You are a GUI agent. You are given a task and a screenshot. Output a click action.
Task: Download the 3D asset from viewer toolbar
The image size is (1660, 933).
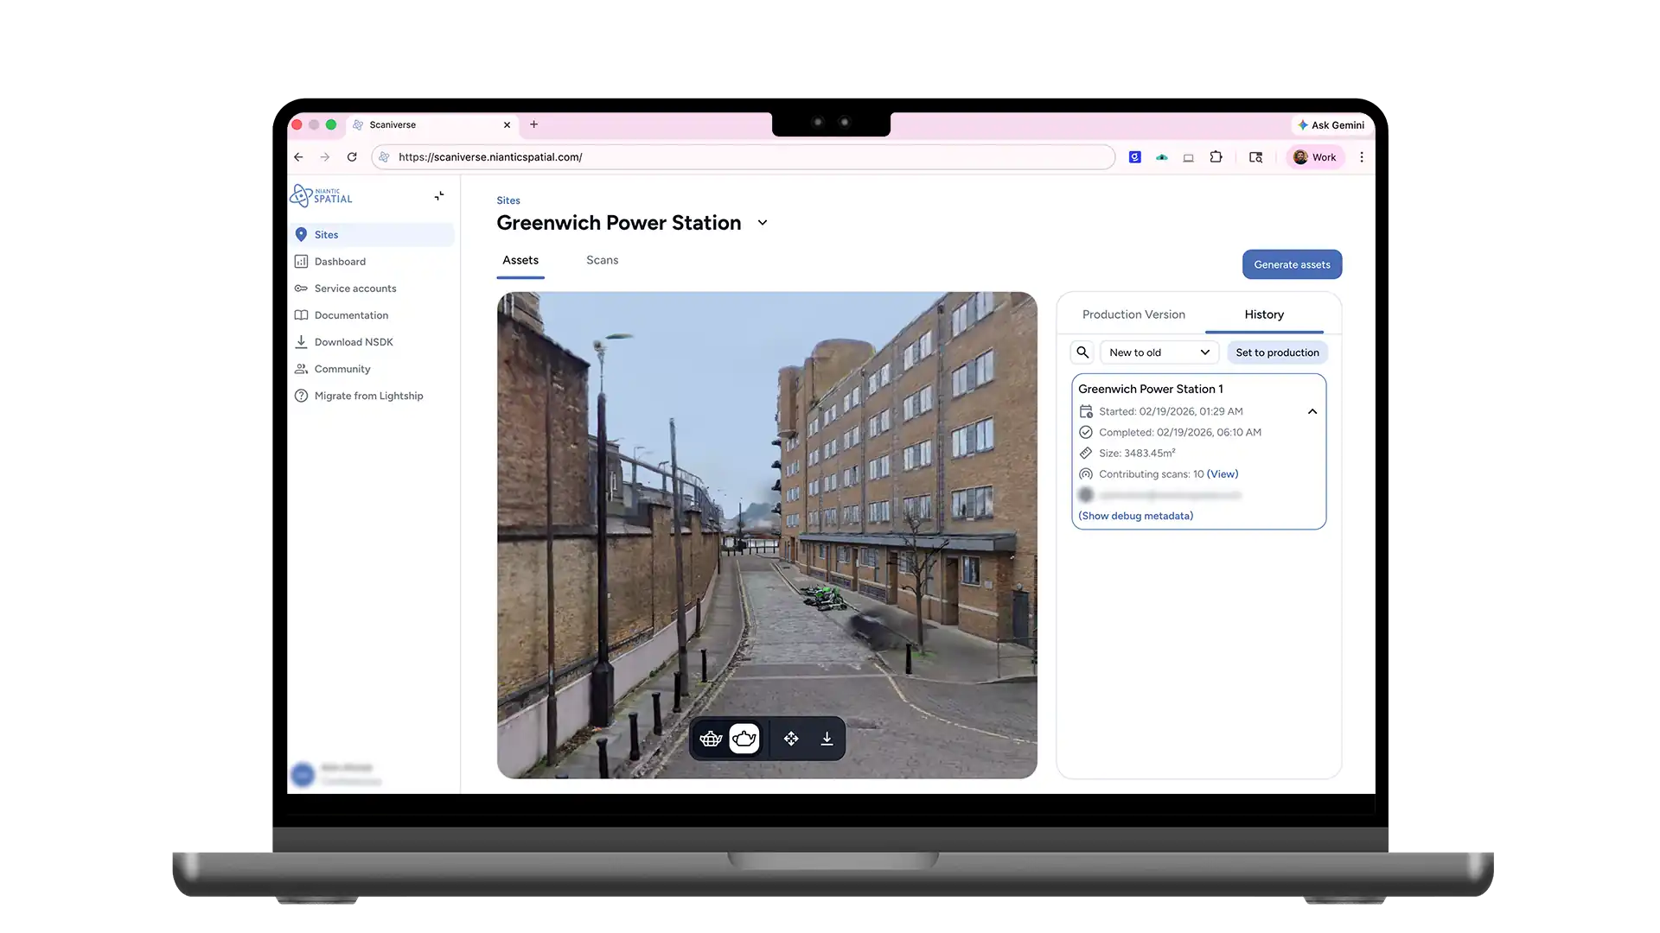(x=827, y=739)
